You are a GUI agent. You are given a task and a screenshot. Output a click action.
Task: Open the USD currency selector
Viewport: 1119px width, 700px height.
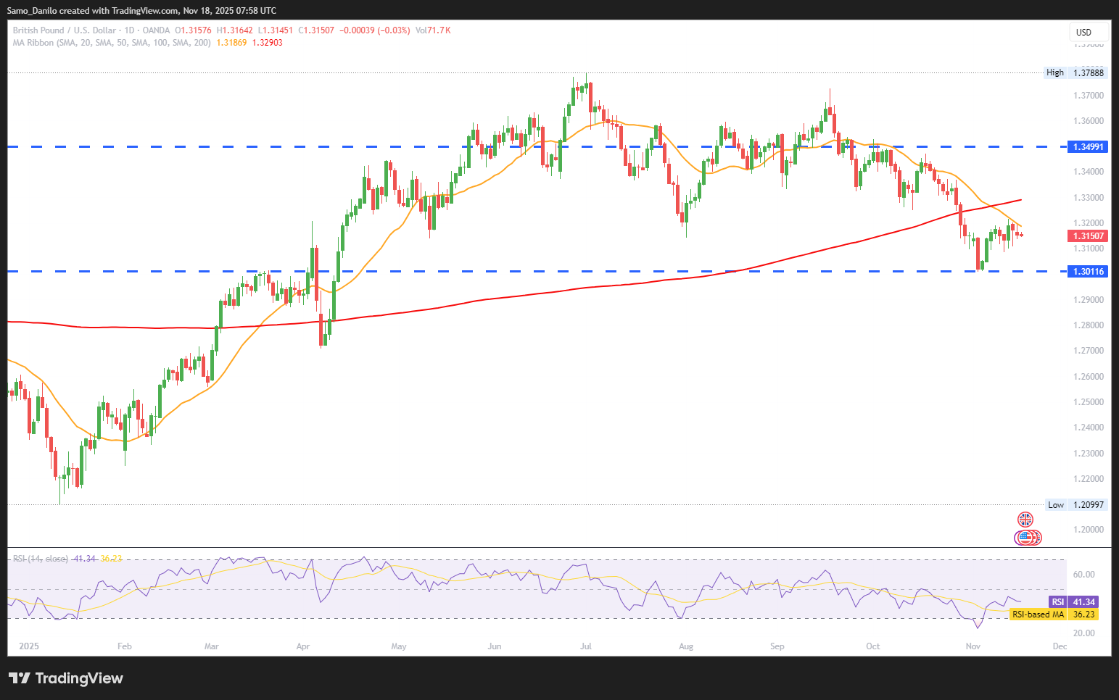(x=1088, y=32)
